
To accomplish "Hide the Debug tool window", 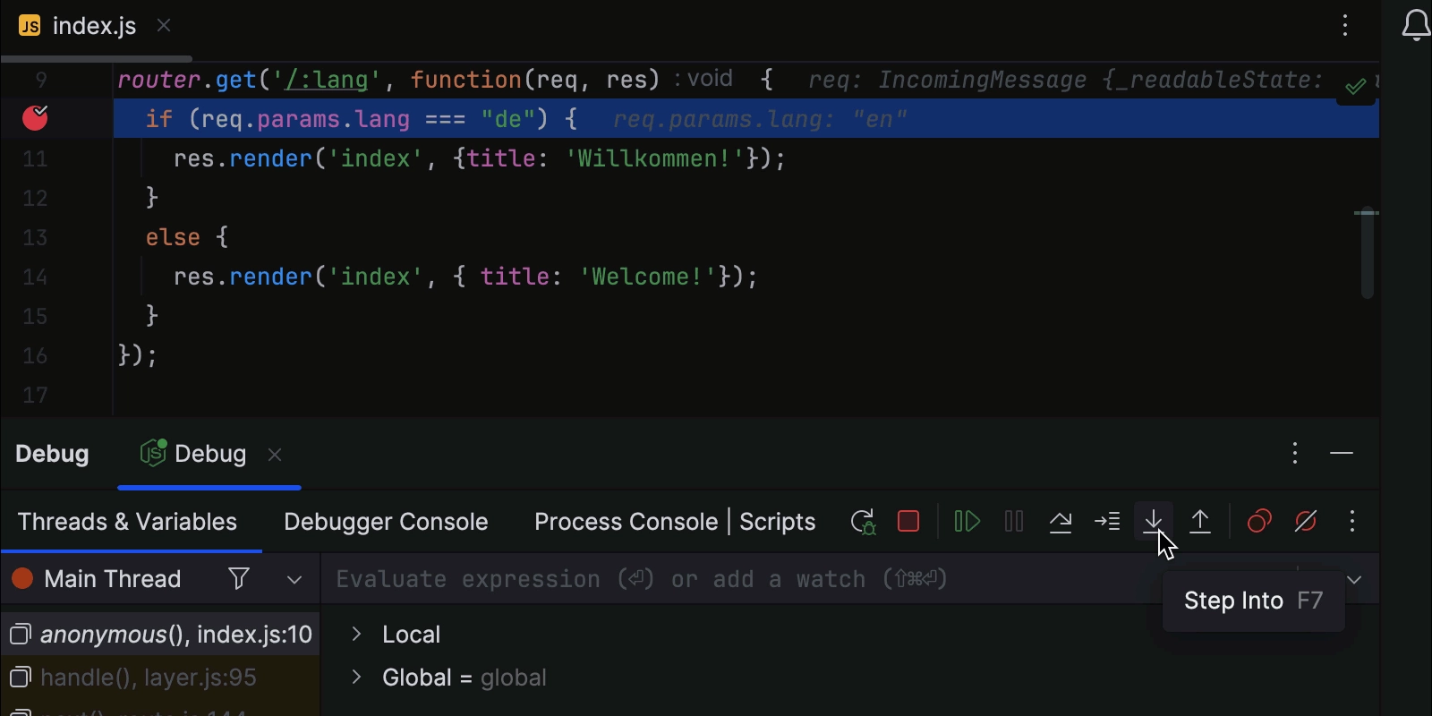I will tap(1342, 453).
